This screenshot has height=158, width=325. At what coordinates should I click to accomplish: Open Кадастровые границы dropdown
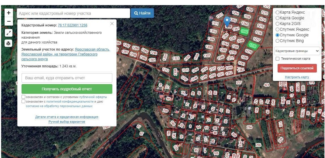point(297,51)
